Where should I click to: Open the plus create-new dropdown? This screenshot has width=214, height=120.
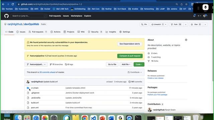(x=199, y=16)
